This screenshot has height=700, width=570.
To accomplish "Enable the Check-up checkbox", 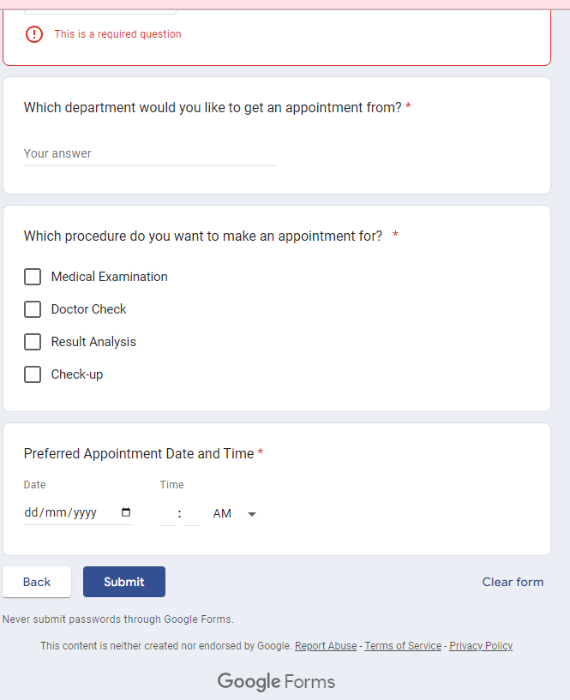I will pyautogui.click(x=33, y=374).
